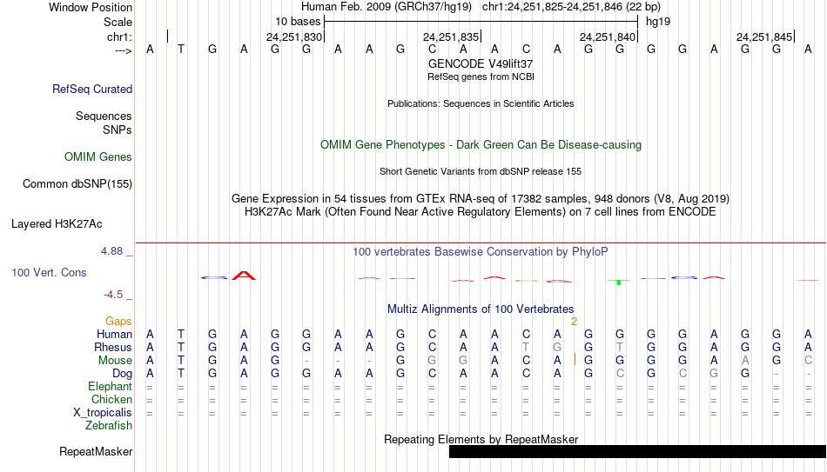The width and height of the screenshot is (827, 472).
Task: Select the Dog alignment row label
Action: pyautogui.click(x=123, y=374)
